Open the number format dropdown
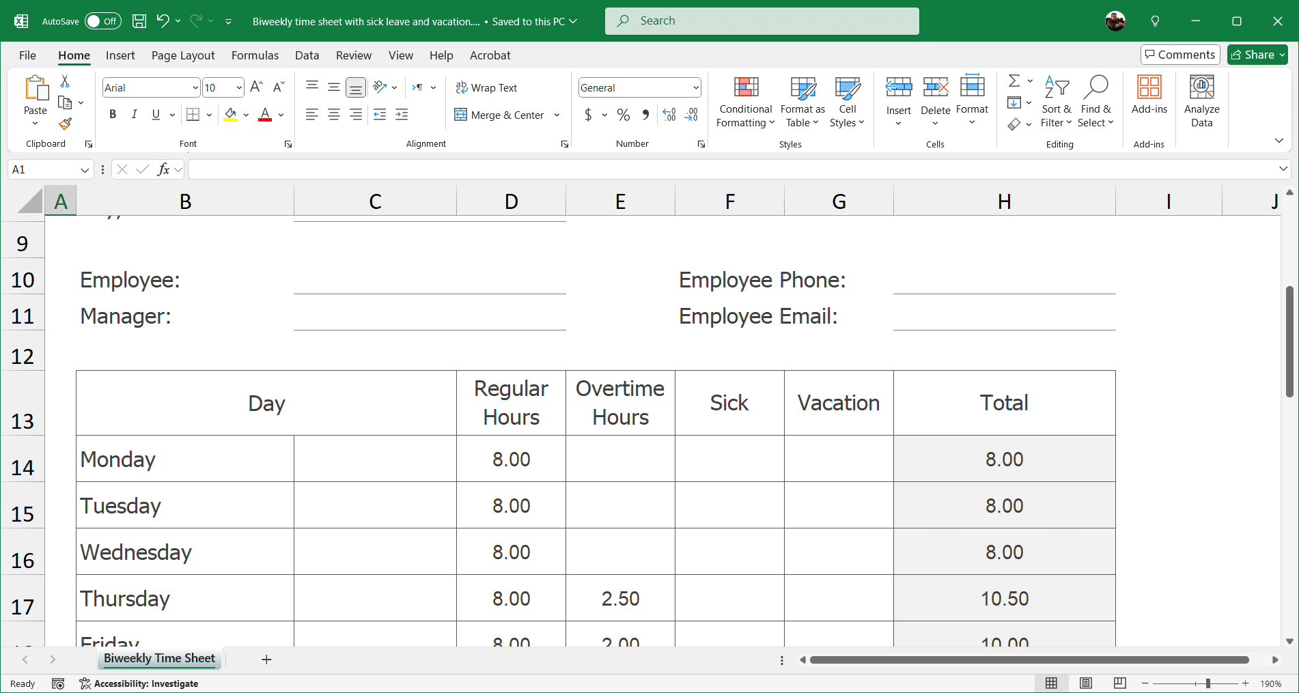 pos(695,87)
